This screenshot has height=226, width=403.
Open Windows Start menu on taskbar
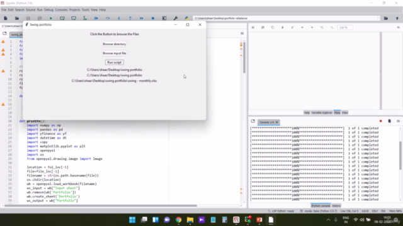pos(132,220)
